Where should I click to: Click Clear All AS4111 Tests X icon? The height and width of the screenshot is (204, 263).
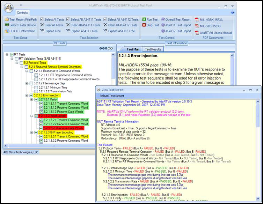pyautogui.click(x=68, y=25)
